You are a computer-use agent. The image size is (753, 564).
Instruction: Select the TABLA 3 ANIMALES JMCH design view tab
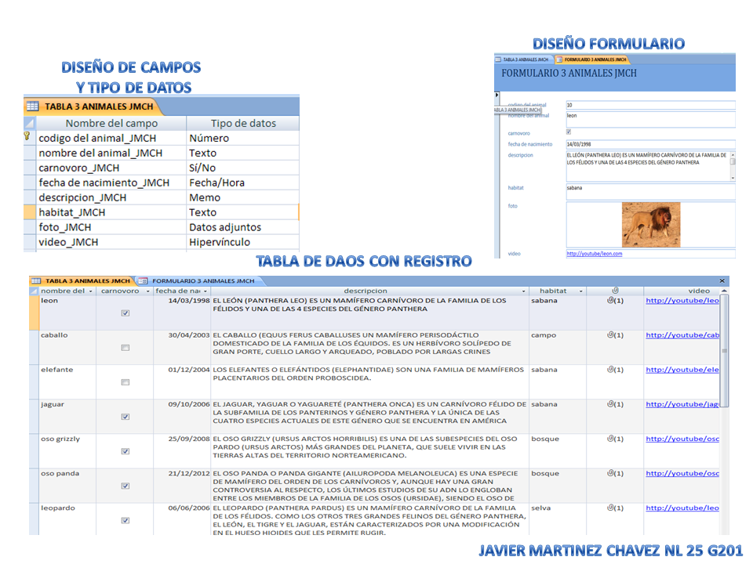91,107
